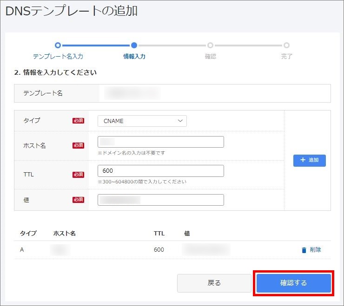Image resolution: width=344 pixels, height=306 pixels.
Task: Click the hint ※ドメイン名の入力は不要です
Action: point(132,153)
